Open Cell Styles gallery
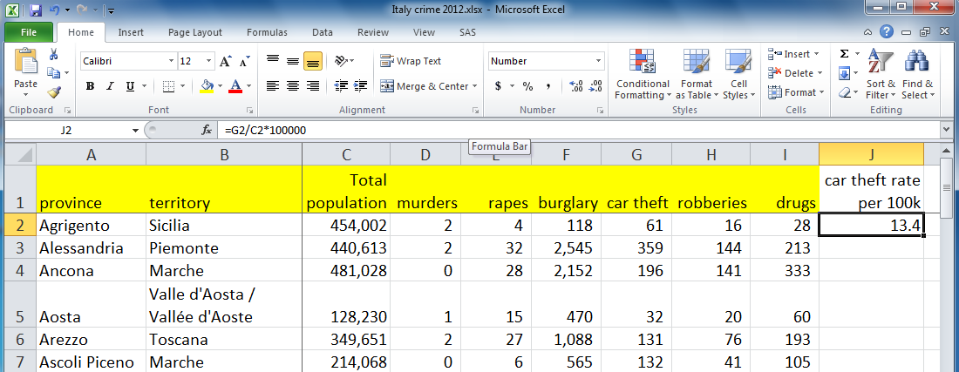959x372 pixels. point(738,74)
